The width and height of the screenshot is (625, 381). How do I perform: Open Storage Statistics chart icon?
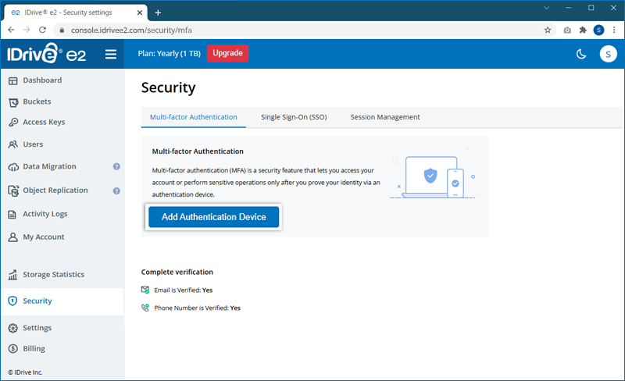[13, 275]
